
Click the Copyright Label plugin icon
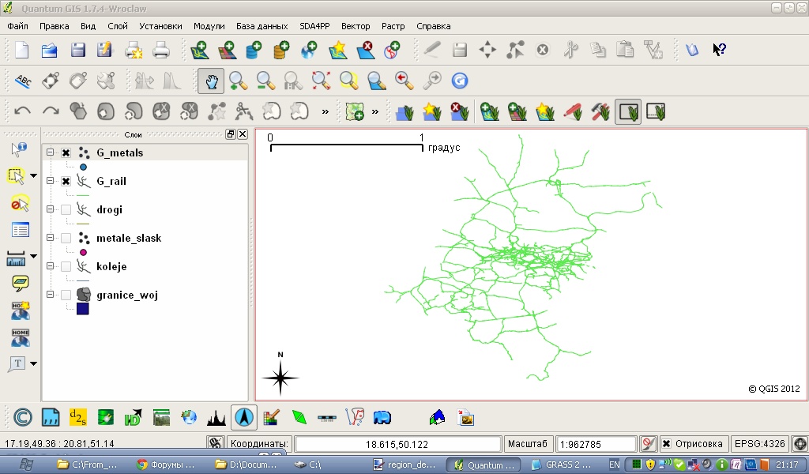23,417
